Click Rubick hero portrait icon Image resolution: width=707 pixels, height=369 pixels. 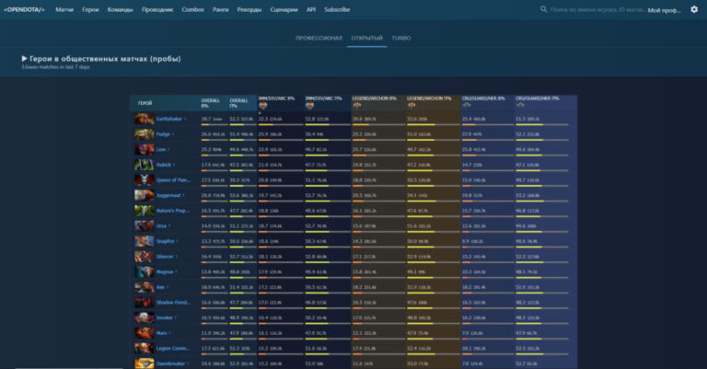144,165
